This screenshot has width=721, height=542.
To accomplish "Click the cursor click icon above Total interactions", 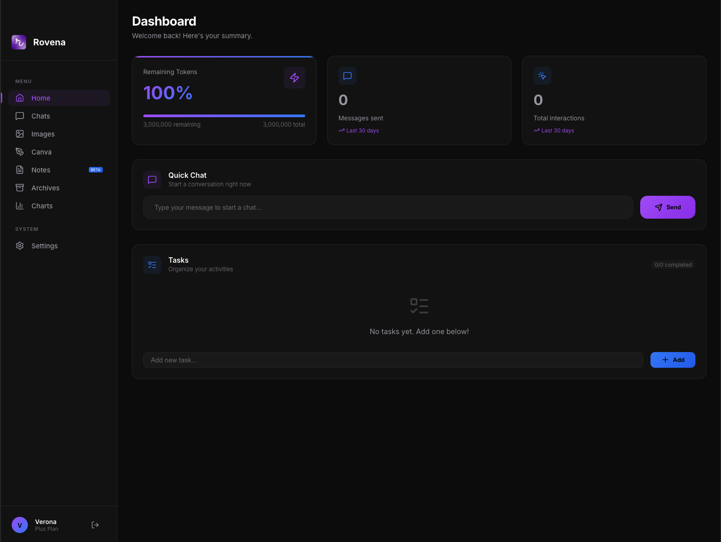I will (542, 76).
